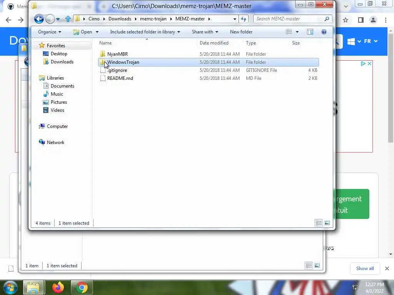
Task: Click MEMZ-master in breadcrumb path
Action: (190, 19)
